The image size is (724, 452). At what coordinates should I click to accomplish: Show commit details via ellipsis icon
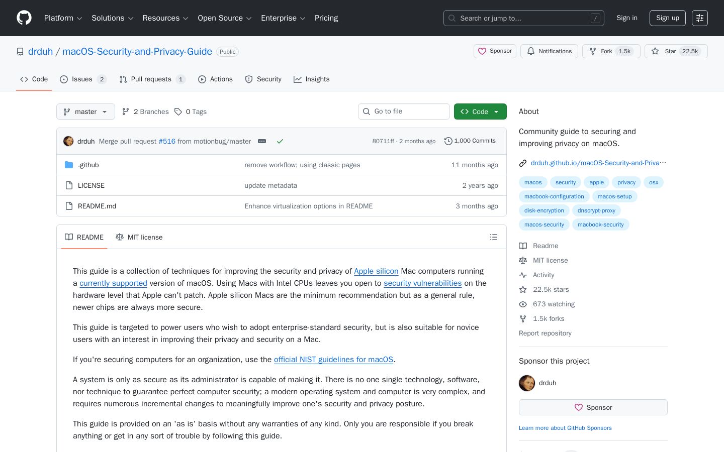[x=262, y=141]
